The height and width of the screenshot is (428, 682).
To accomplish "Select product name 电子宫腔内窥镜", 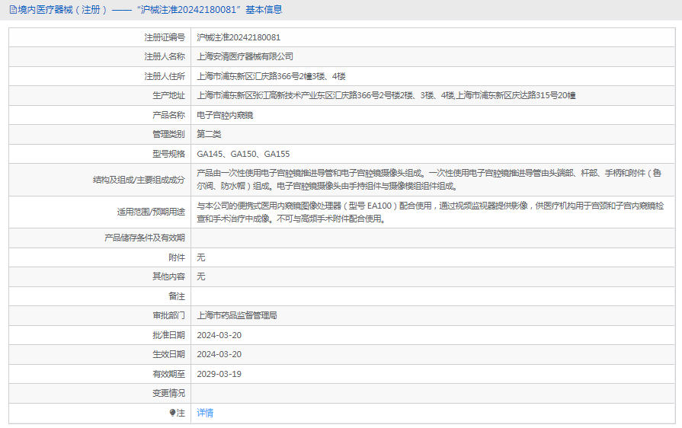I will [225, 115].
